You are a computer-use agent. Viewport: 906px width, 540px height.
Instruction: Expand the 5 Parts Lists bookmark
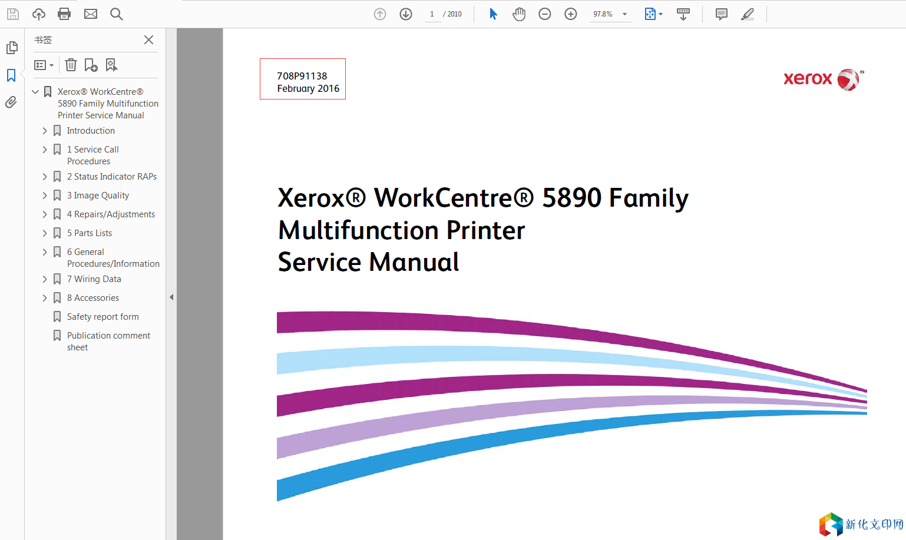coord(45,233)
